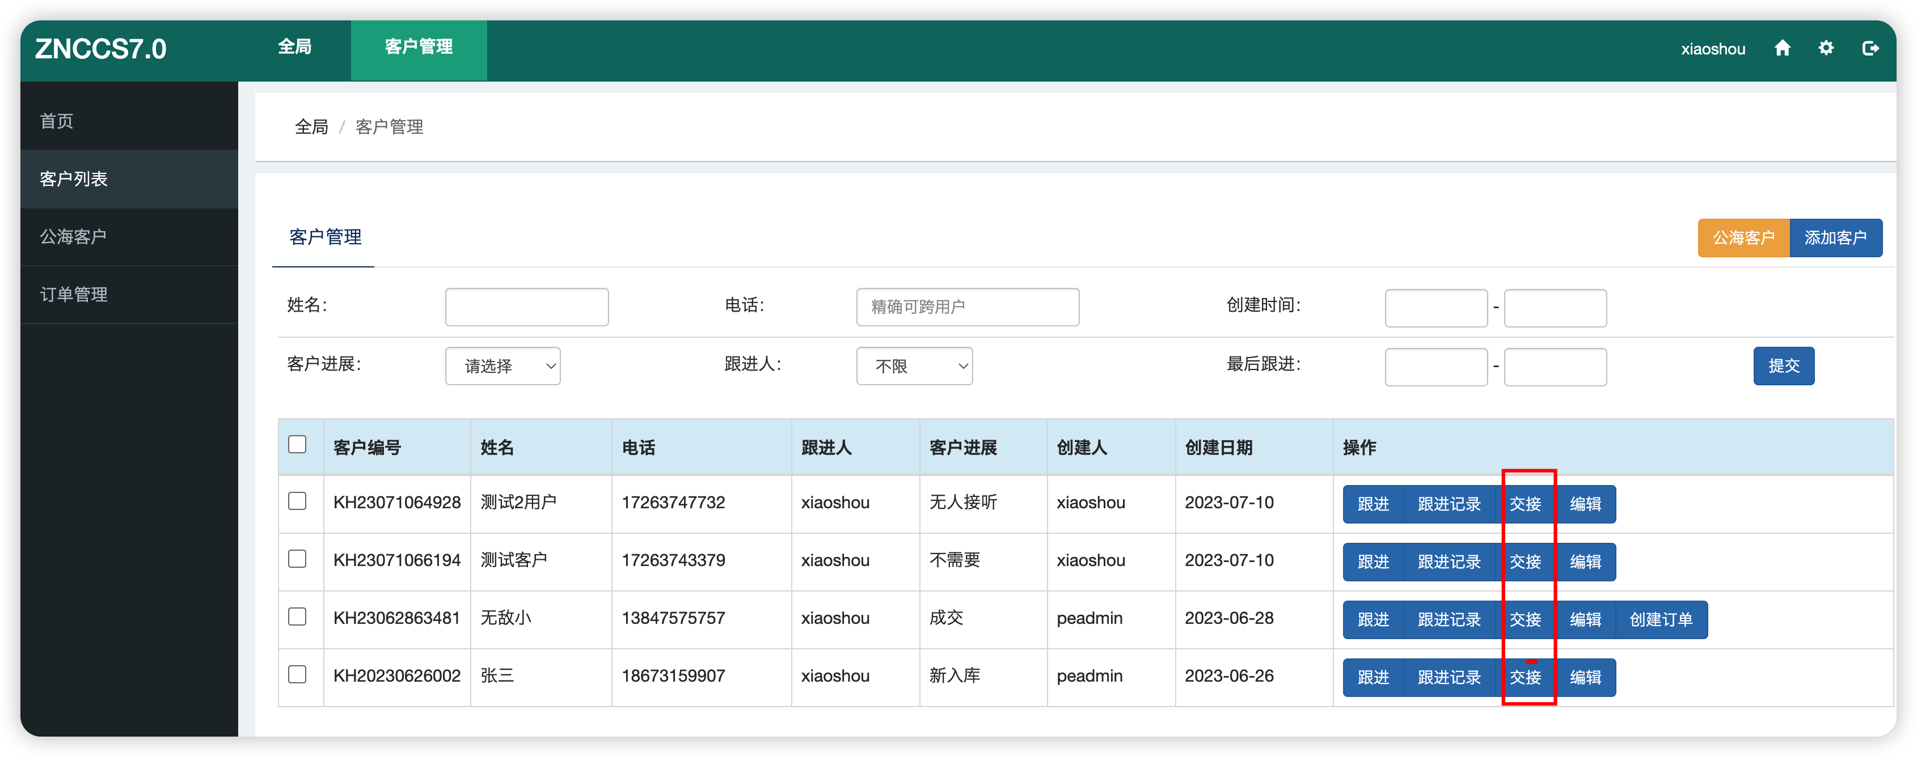The image size is (1917, 757).
Task: Open 公海客户 in the sidebar
Action: coord(129,236)
